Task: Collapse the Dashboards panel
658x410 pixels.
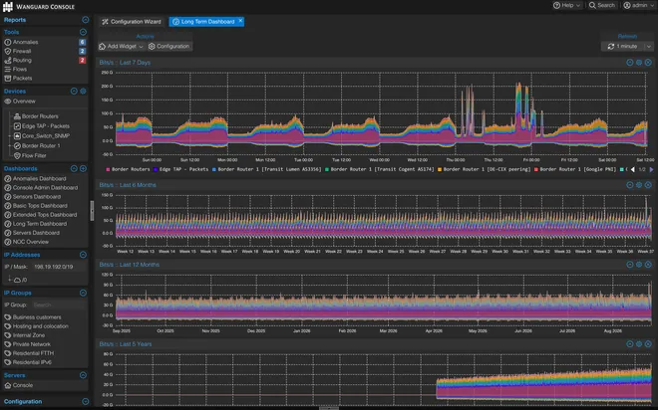Action: coord(74,168)
